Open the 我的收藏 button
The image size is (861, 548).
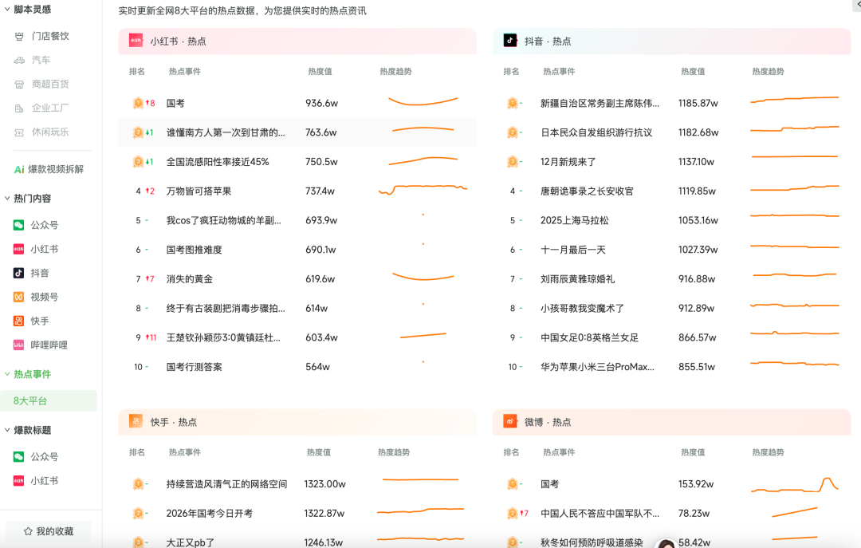tap(49, 531)
